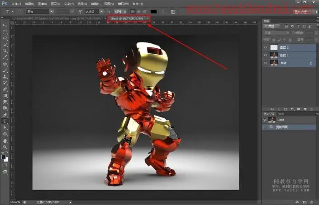Select the Horizontal Type tool in toolbox
319x205 pixels.
click(x=5, y=121)
